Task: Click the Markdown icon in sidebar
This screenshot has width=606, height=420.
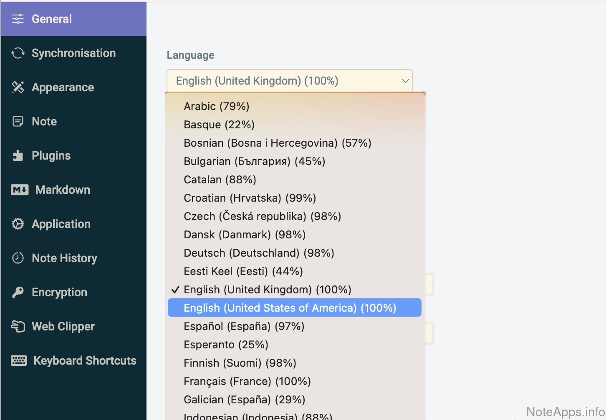Action: [x=20, y=190]
